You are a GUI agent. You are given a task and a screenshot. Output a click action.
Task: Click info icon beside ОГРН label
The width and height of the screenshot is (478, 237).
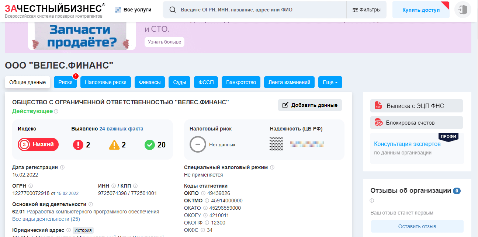(31, 186)
